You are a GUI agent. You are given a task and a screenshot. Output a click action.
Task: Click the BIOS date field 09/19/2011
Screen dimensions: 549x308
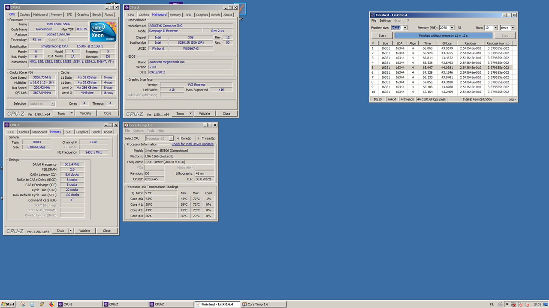pos(190,72)
